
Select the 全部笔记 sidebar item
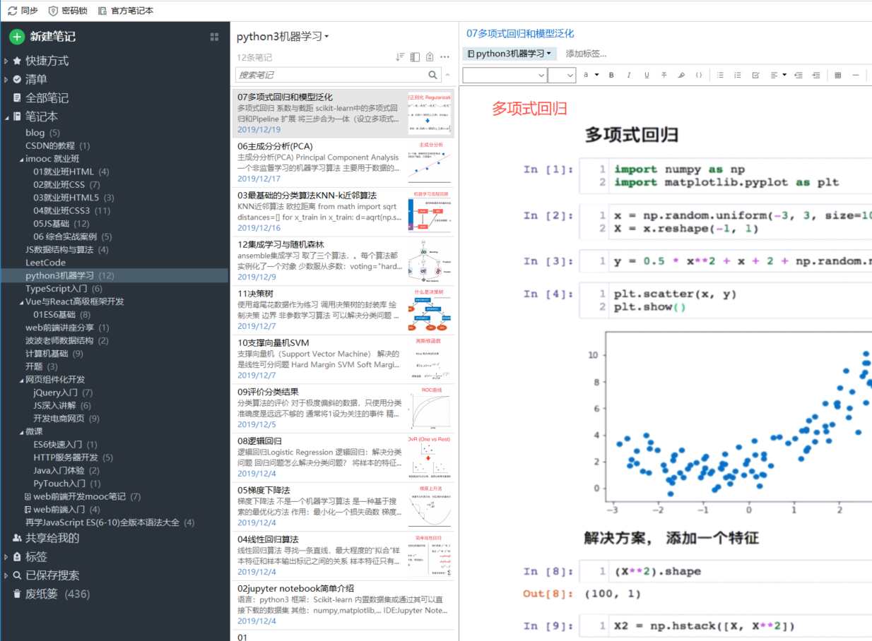pyautogui.click(x=47, y=98)
